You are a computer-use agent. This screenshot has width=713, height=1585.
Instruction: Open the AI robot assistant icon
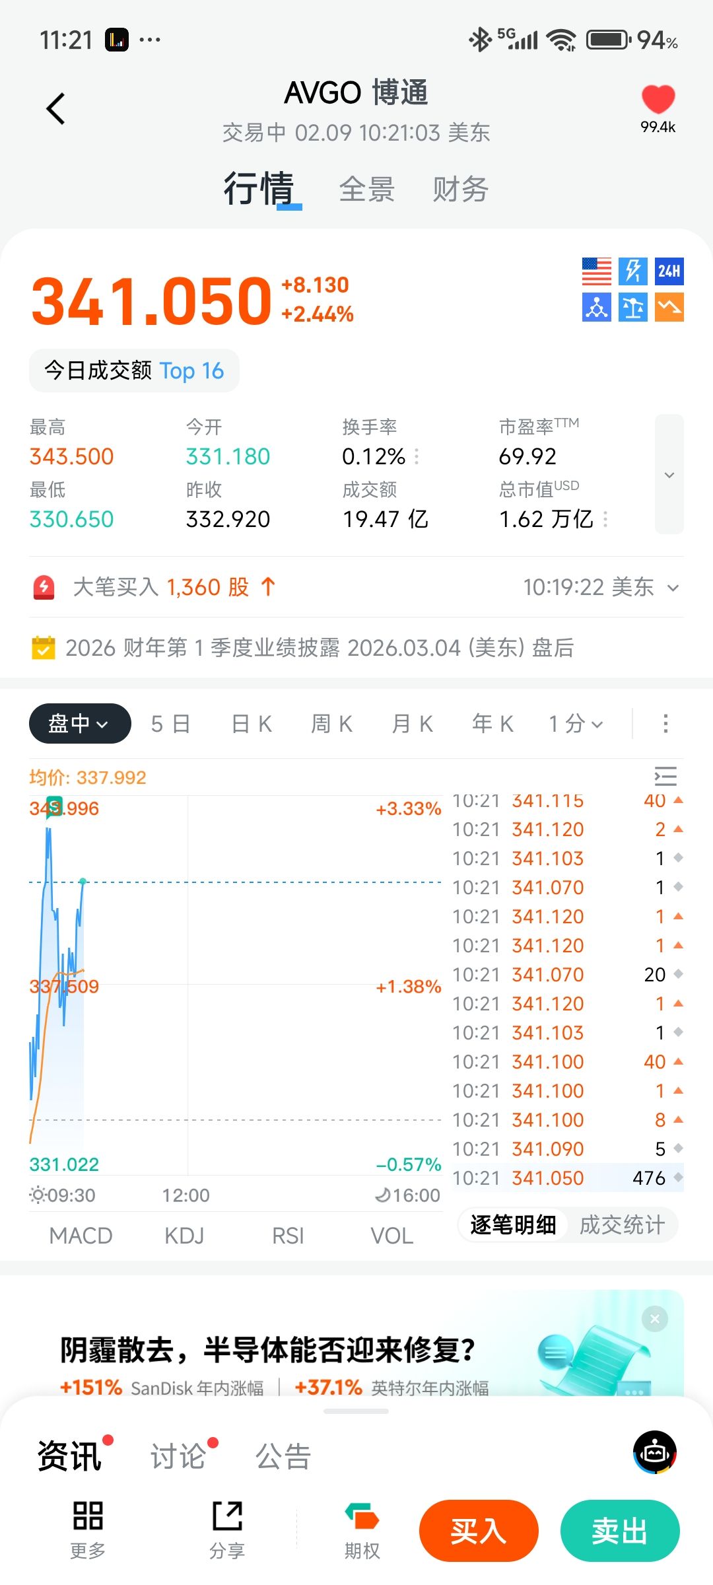tap(654, 1452)
